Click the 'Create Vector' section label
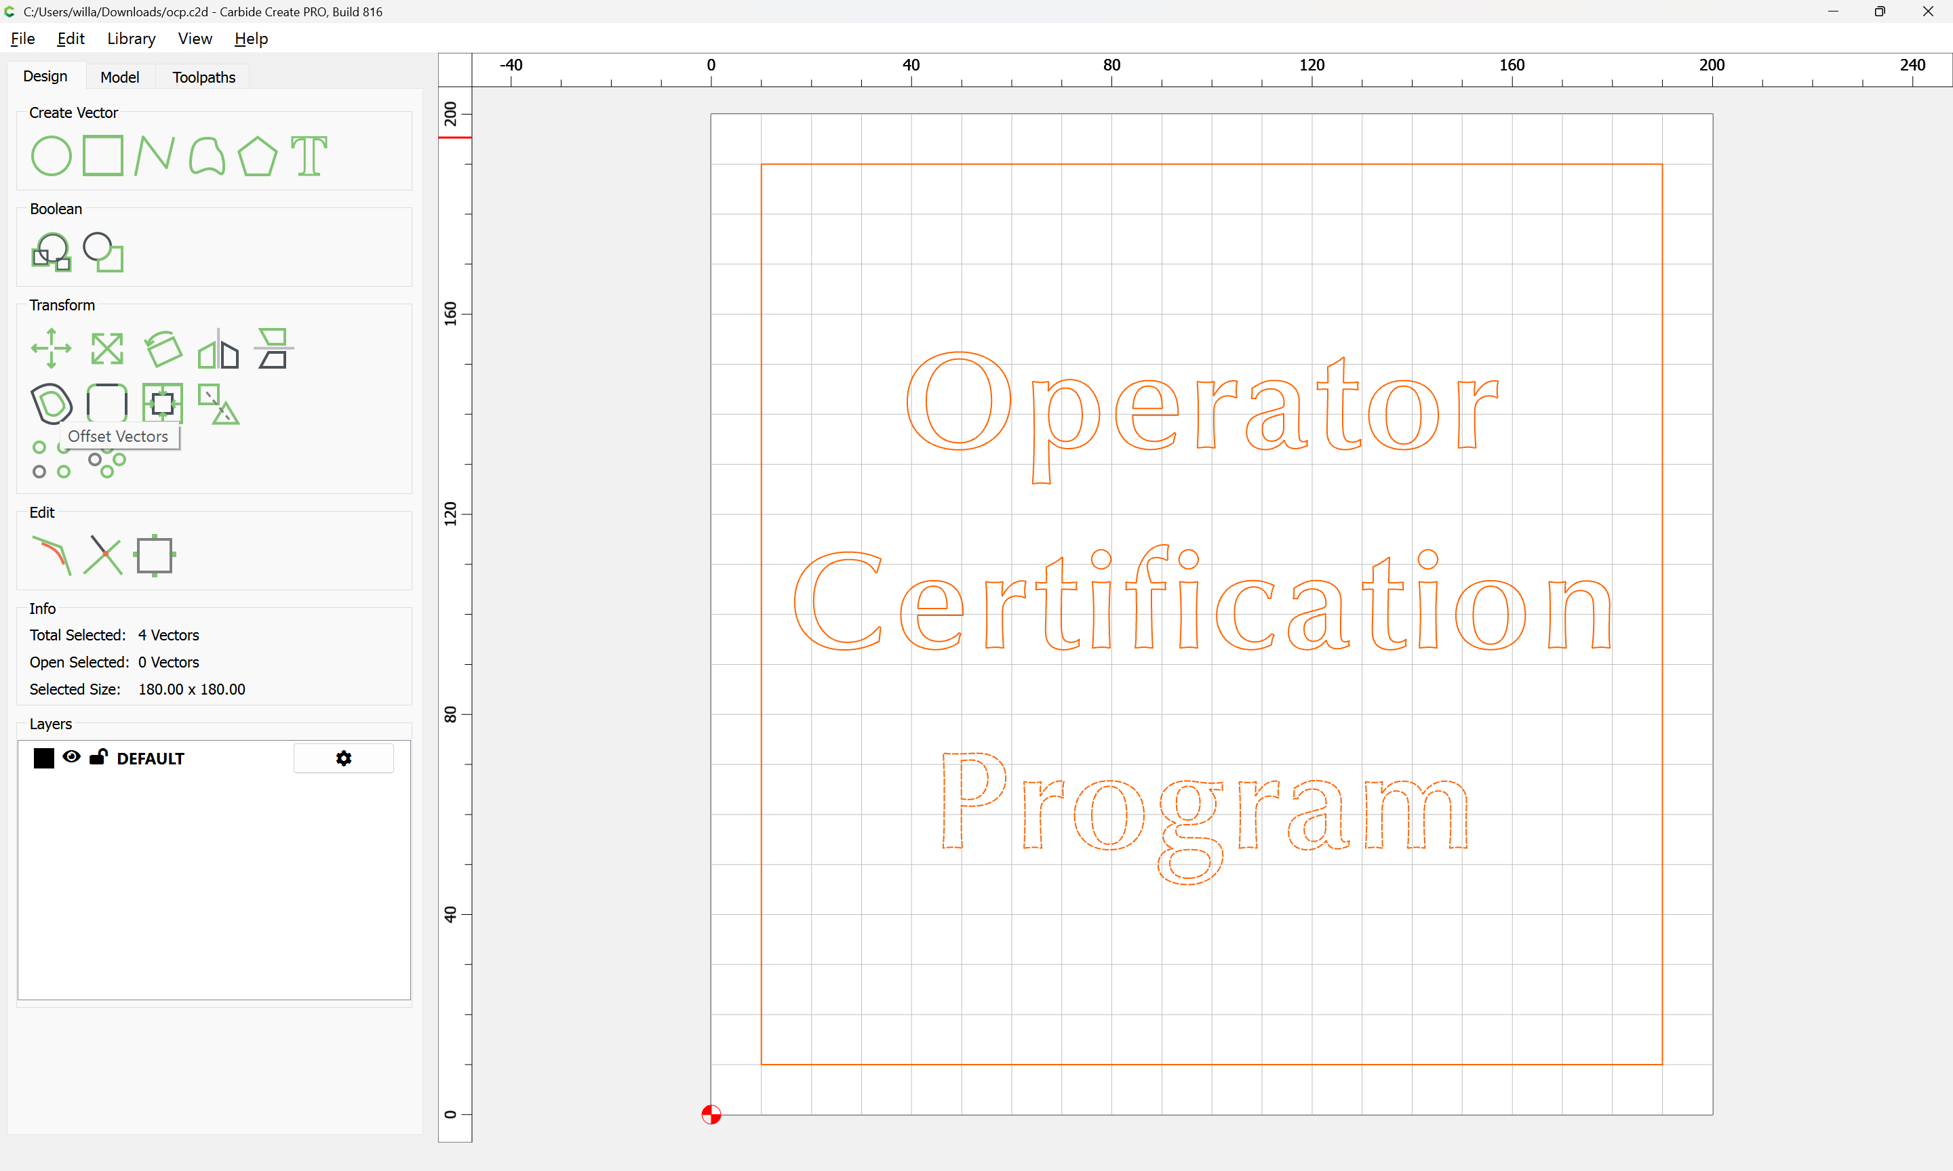This screenshot has height=1171, width=1953. [73, 113]
